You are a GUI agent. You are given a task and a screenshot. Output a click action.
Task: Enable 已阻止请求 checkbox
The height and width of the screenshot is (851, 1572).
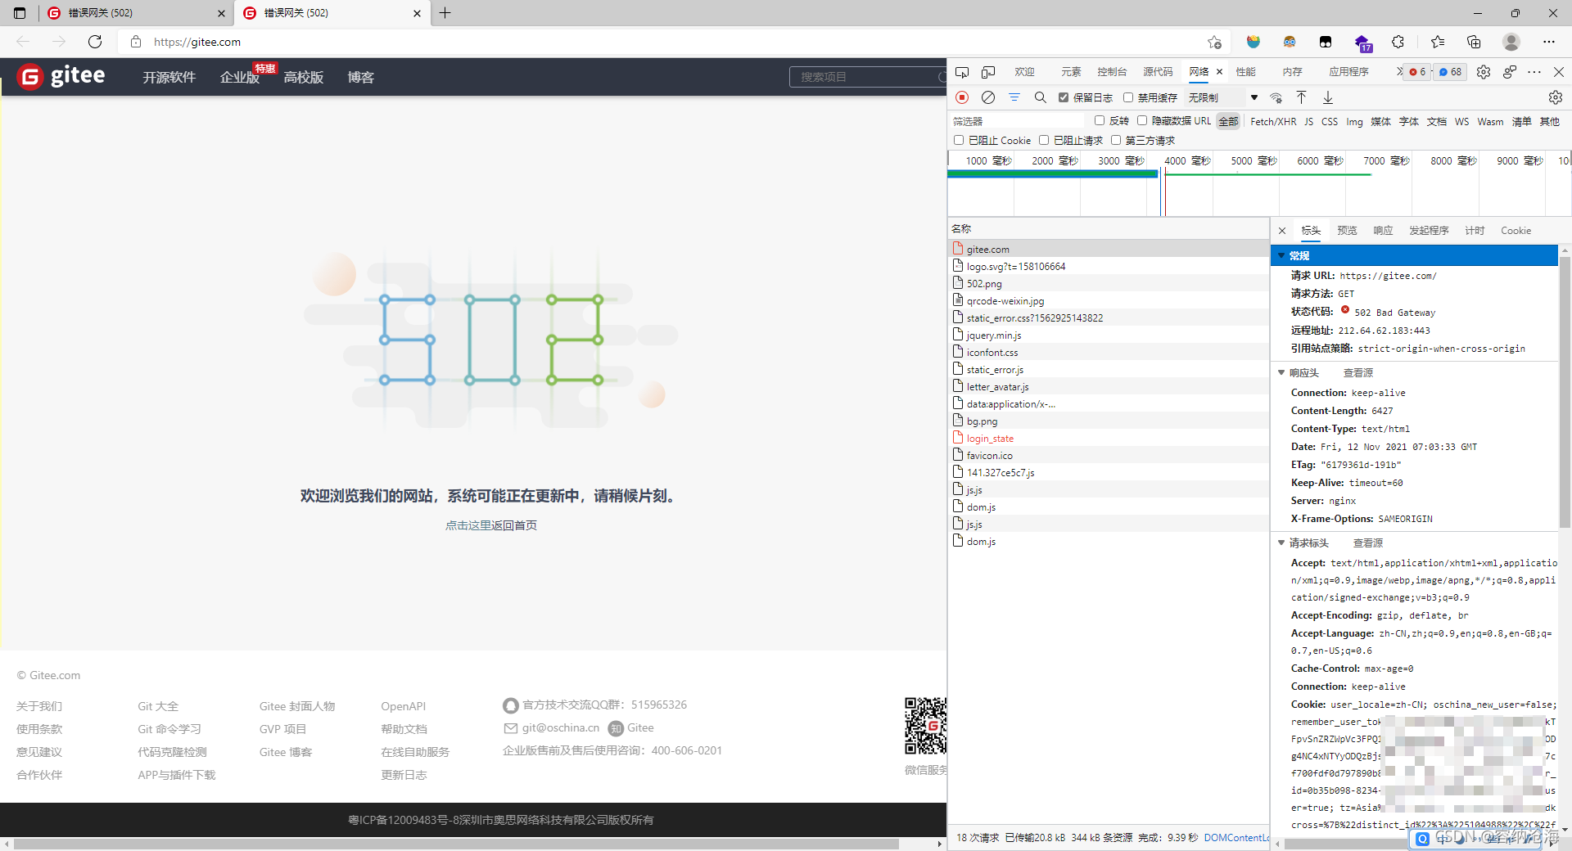1044,140
